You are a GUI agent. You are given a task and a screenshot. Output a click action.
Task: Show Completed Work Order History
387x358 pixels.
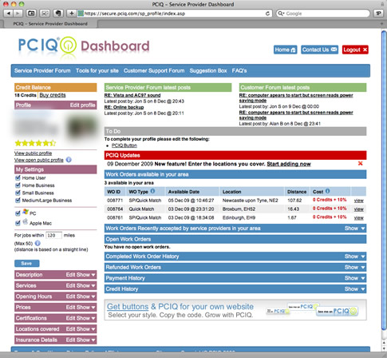point(354,257)
